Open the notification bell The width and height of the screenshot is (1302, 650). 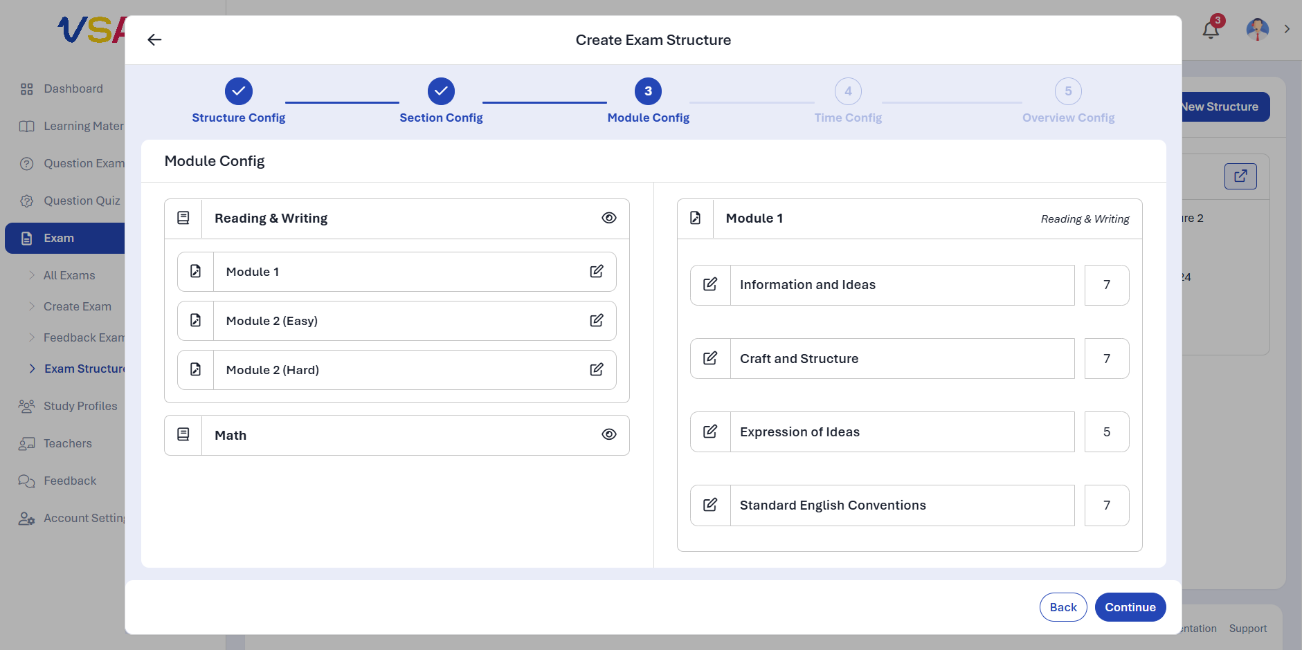point(1211,30)
